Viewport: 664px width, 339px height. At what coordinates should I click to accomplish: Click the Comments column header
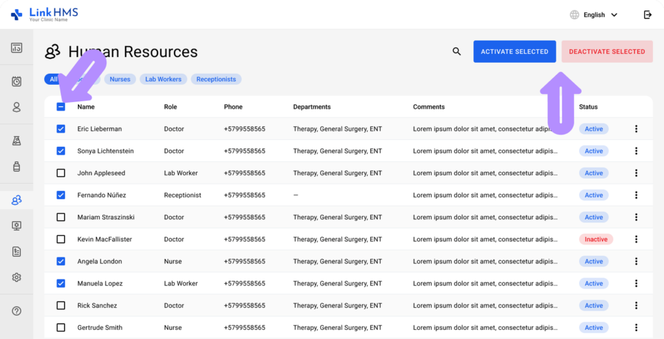[429, 107]
